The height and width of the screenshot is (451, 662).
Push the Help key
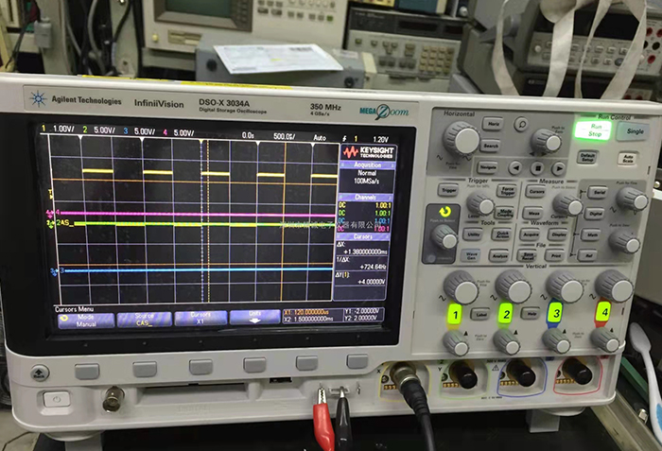pyautogui.click(x=531, y=313)
